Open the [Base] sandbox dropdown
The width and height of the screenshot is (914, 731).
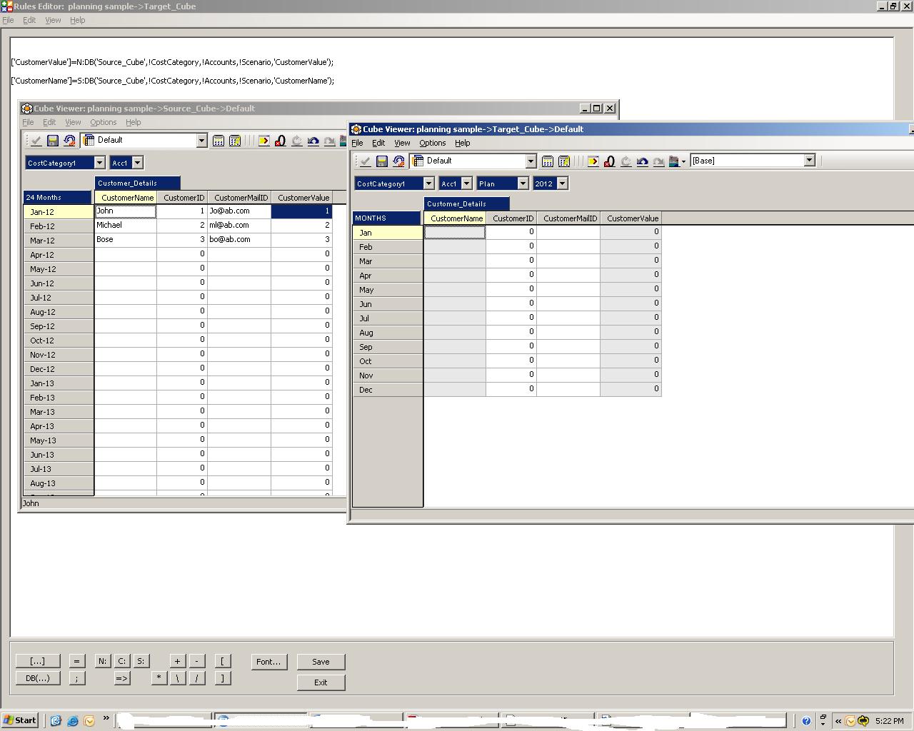(809, 161)
